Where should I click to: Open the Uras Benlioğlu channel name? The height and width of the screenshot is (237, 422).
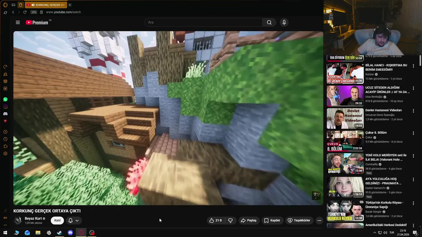374,97
